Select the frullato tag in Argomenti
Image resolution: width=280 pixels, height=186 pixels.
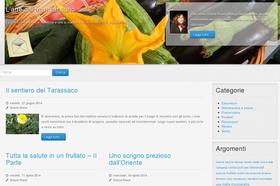(231, 173)
